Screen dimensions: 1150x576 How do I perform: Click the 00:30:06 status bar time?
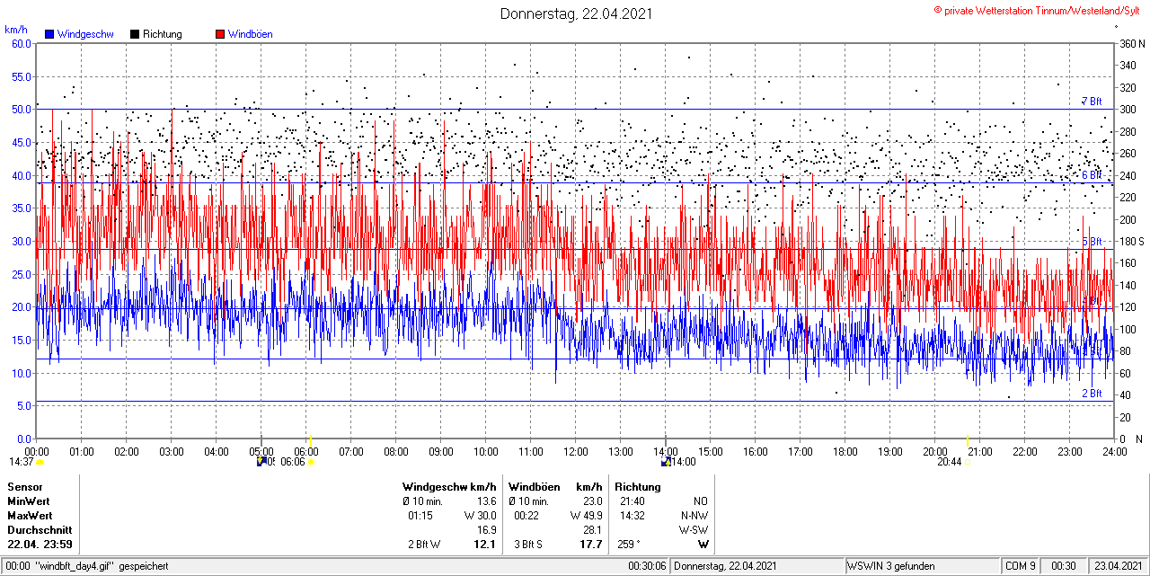(647, 566)
